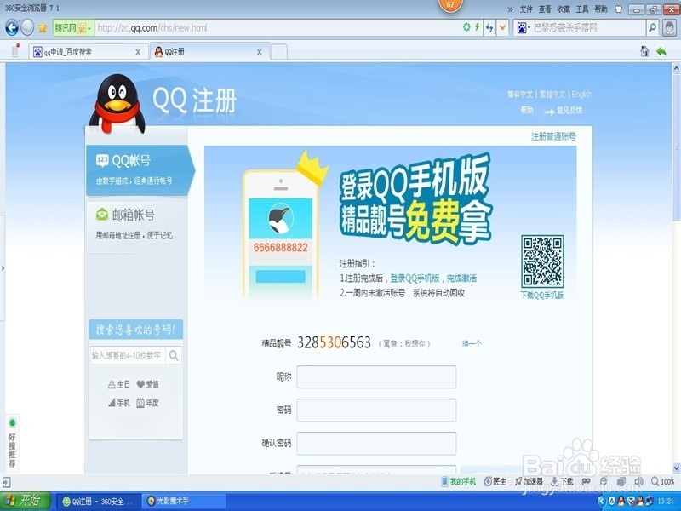The width and height of the screenshot is (681, 511).
Task: Close the QQ注册 tab
Action: pos(260,52)
